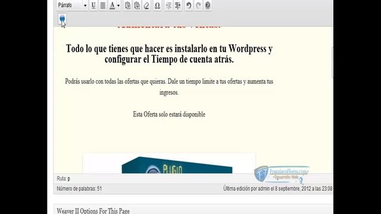Open the 'Weaver II Options For This Page' panel header
The height and width of the screenshot is (214, 381).
(193, 210)
